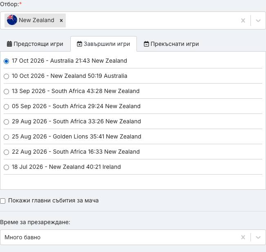Switch to Прекъснати игри tab
This screenshot has width=266, height=252.
[x=171, y=44]
